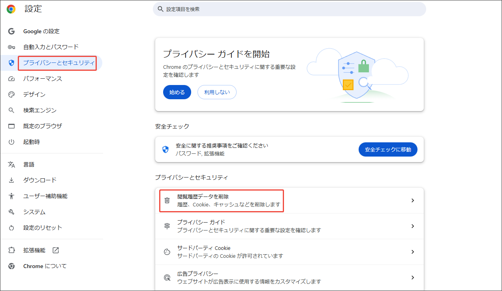Click the G icon beside Google の設定
Viewport: 502px width, 291px height.
pos(11,31)
